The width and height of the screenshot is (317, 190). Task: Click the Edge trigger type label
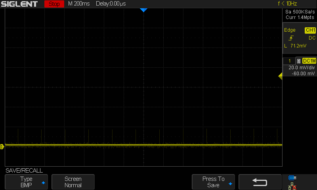[x=290, y=30]
